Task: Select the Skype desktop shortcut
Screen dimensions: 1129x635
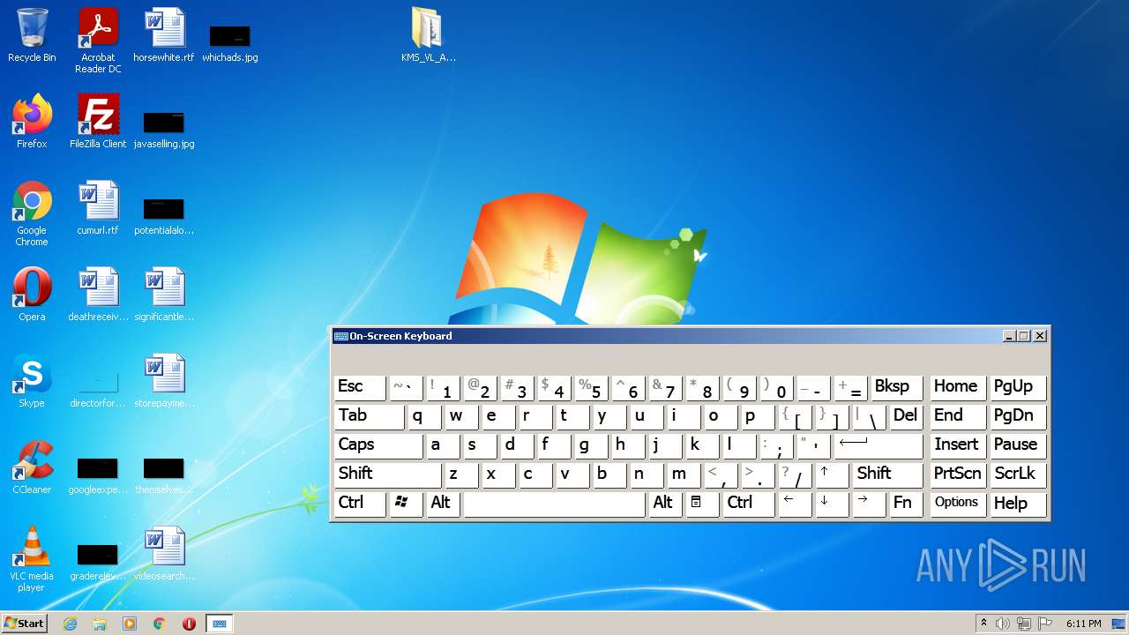Action: click(x=32, y=381)
